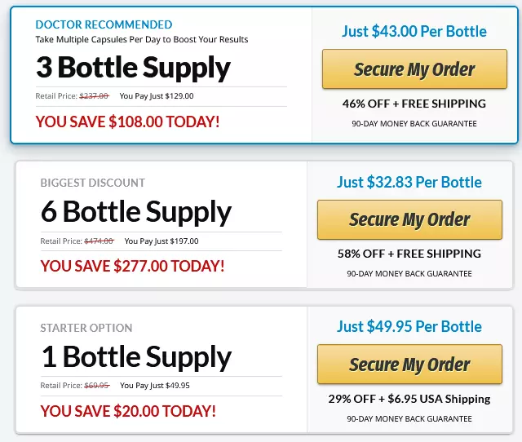Click the crossed-out $474.00 retail price
The width and height of the screenshot is (522, 442).
100,241
